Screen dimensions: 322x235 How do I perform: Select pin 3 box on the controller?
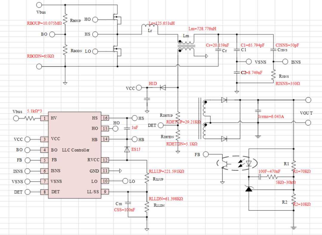point(44,139)
